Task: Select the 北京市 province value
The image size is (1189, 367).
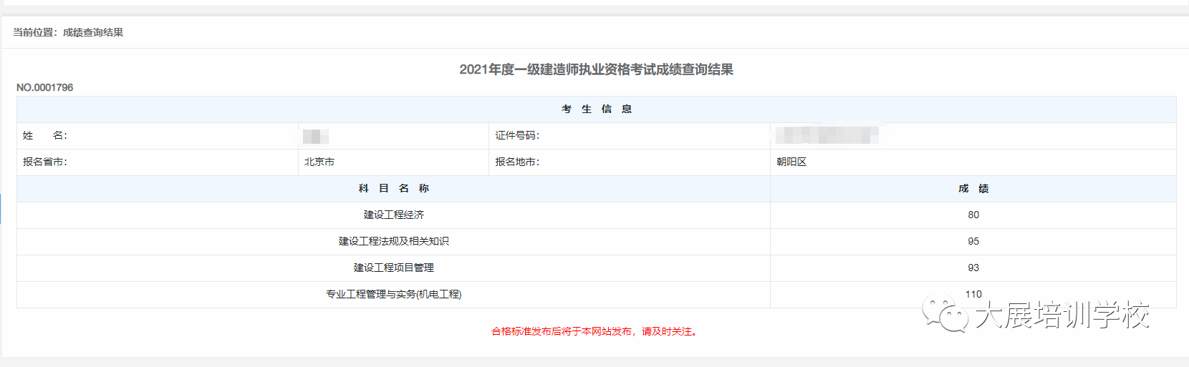Action: coord(319,162)
